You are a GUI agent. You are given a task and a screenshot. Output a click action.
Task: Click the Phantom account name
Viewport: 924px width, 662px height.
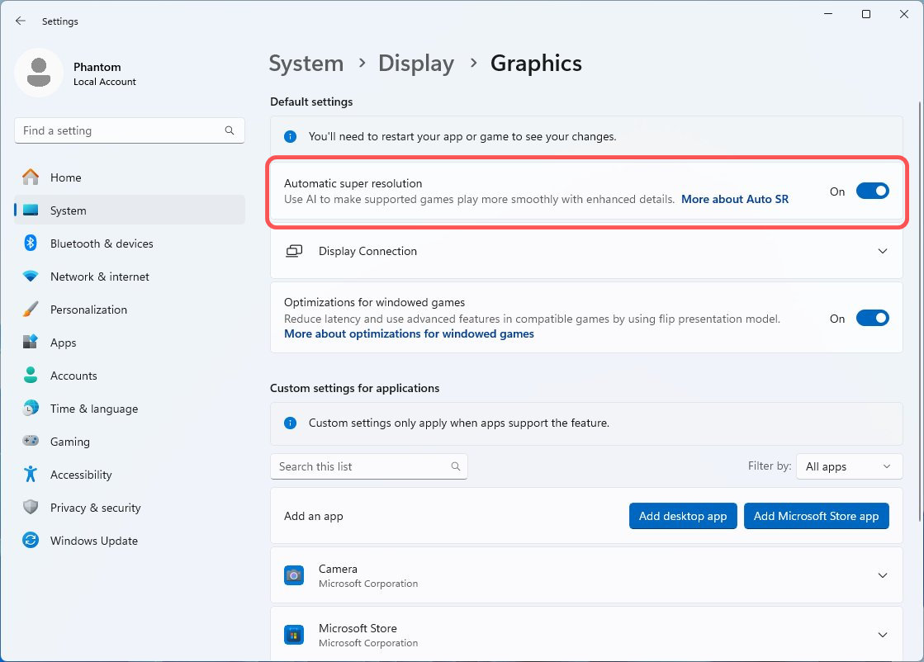pyautogui.click(x=97, y=67)
